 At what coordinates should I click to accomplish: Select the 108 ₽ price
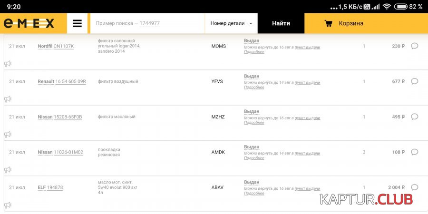pyautogui.click(x=398, y=152)
